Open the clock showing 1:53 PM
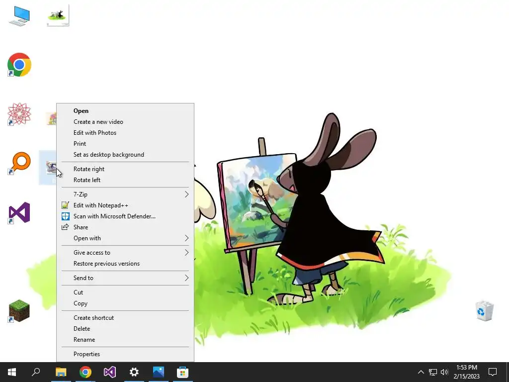The image size is (509, 382). (467, 372)
